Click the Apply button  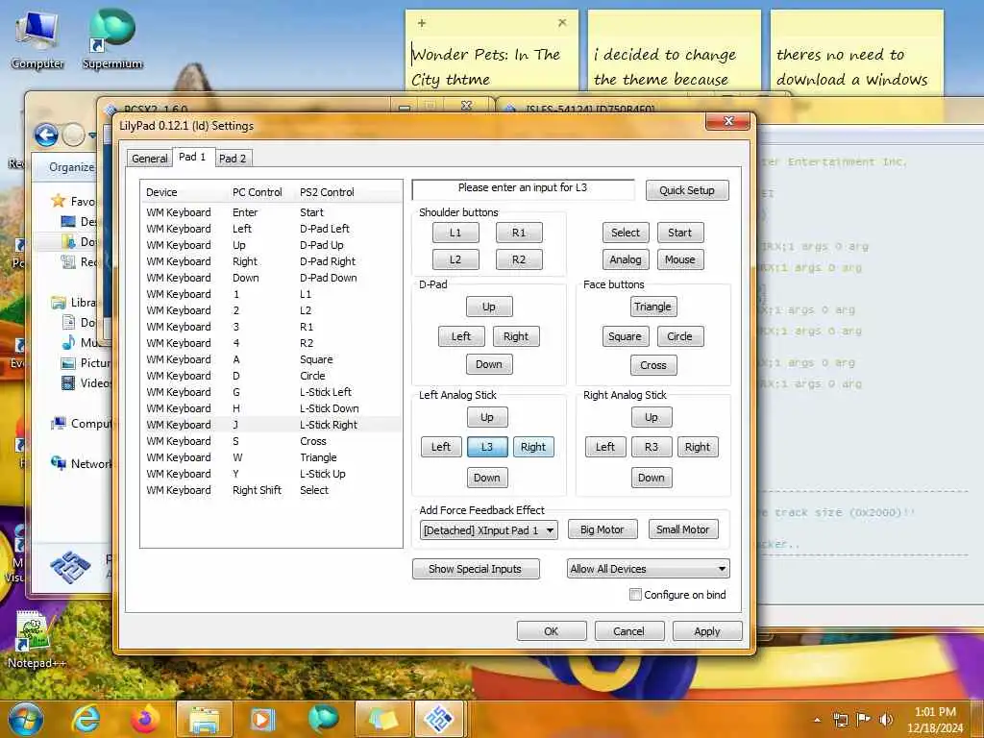[707, 631]
